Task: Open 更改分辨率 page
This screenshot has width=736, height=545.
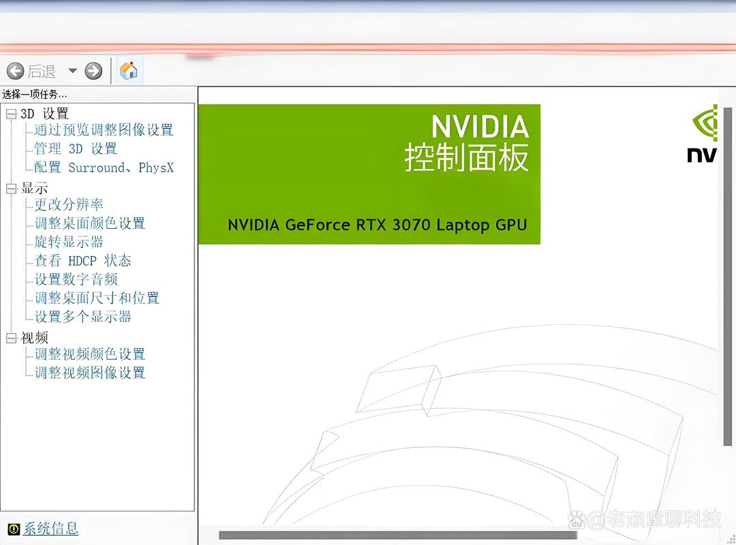Action: (x=69, y=204)
